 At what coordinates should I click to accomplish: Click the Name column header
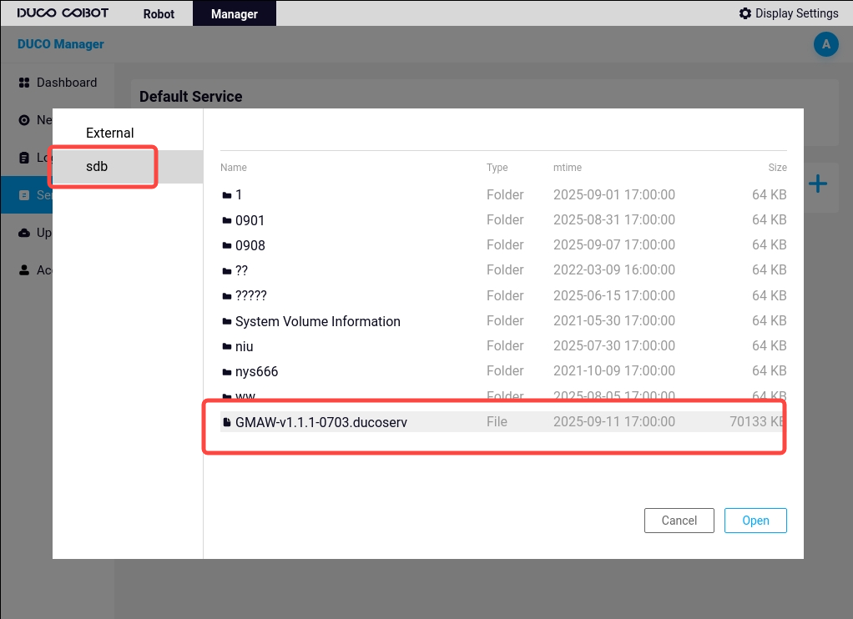(x=234, y=168)
